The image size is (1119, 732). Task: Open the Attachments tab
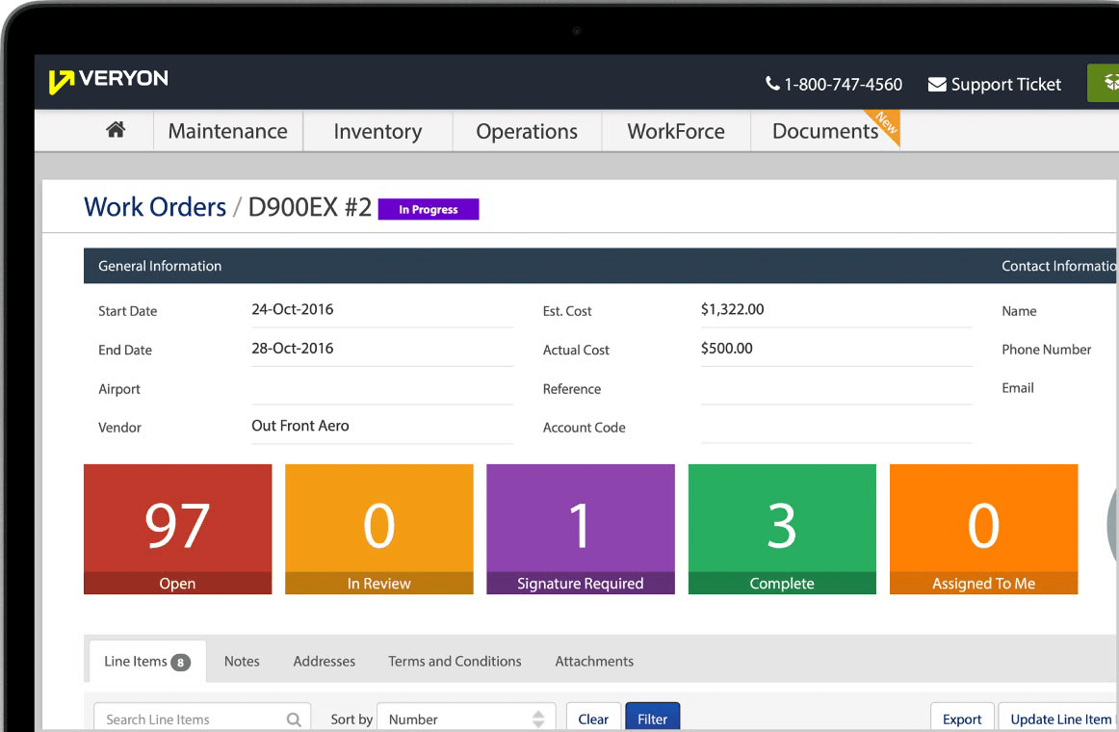coord(593,661)
